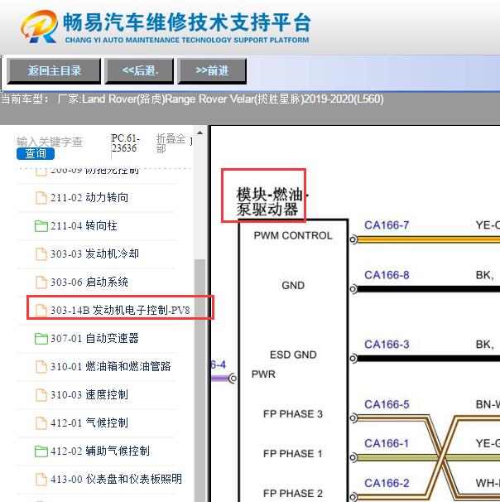
Task: Click the ESD GND pin label
Action: tap(293, 355)
